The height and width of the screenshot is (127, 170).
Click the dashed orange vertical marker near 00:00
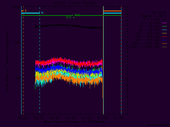23,60
